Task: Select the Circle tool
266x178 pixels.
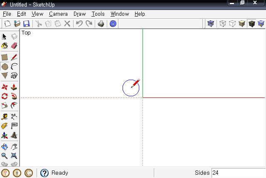Action: tap(5, 66)
